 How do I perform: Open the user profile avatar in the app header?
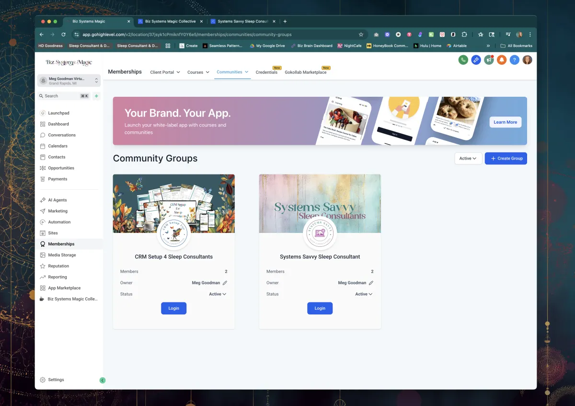[528, 60]
